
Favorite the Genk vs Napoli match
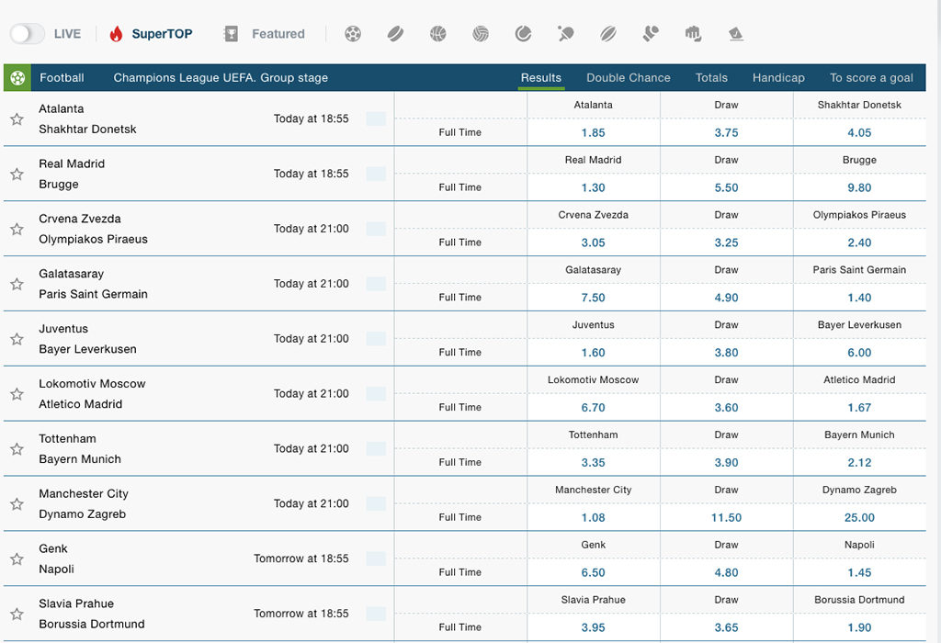coord(17,559)
